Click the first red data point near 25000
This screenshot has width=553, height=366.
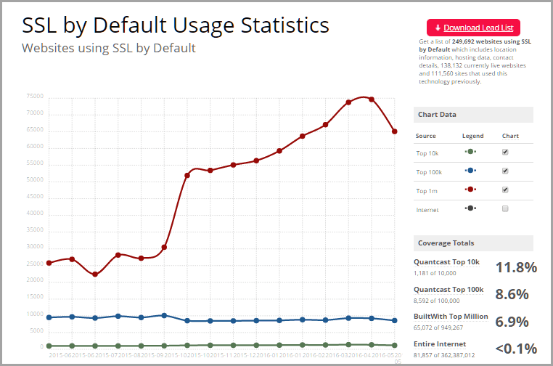click(x=49, y=263)
